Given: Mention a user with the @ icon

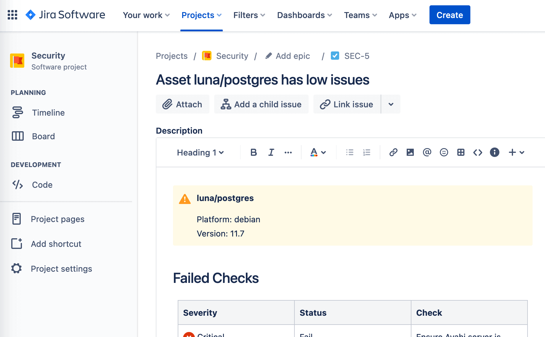Looking at the screenshot, I should click(x=427, y=152).
